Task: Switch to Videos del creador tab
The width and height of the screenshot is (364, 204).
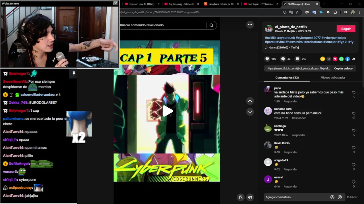Action: (x=333, y=78)
